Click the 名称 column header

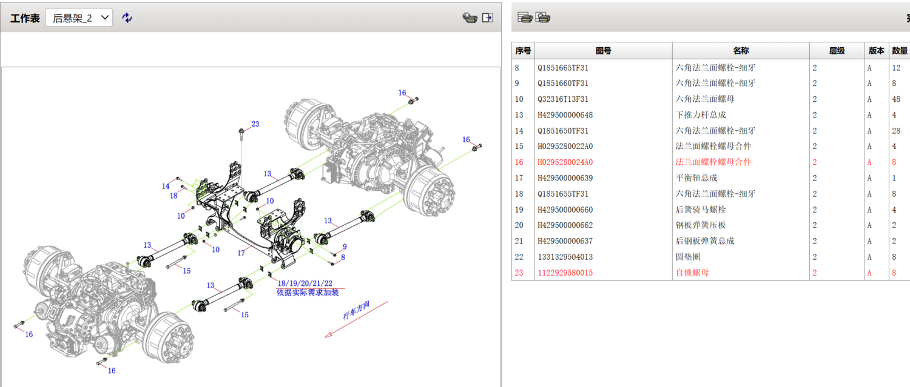tap(740, 51)
